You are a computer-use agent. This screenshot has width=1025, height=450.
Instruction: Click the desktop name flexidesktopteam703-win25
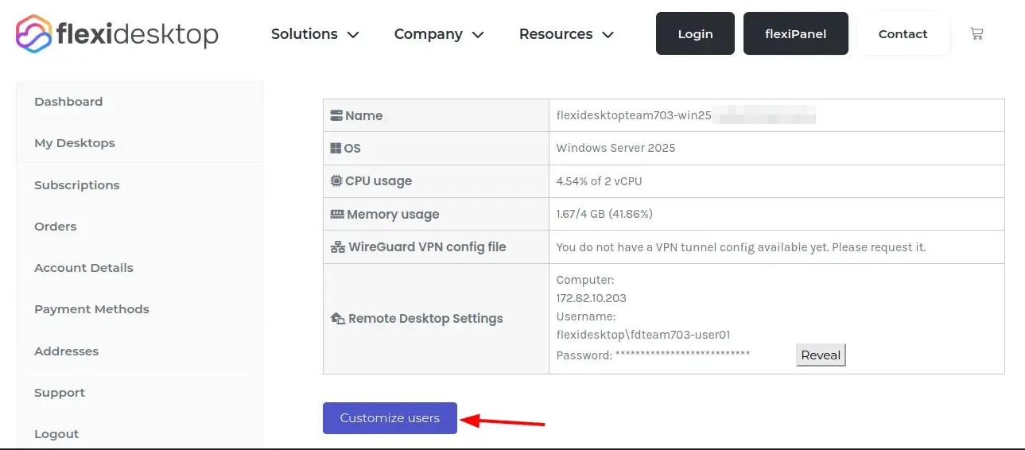pyautogui.click(x=634, y=116)
